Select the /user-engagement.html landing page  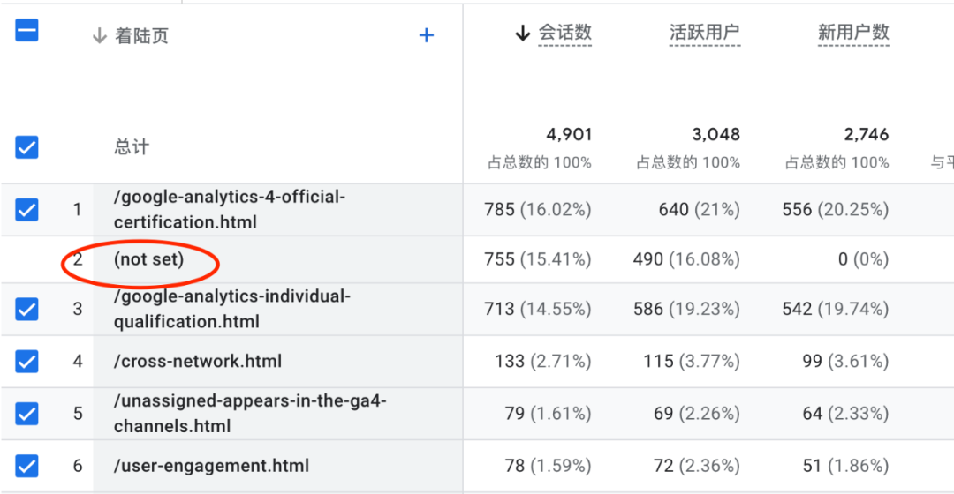pyautogui.click(x=211, y=465)
